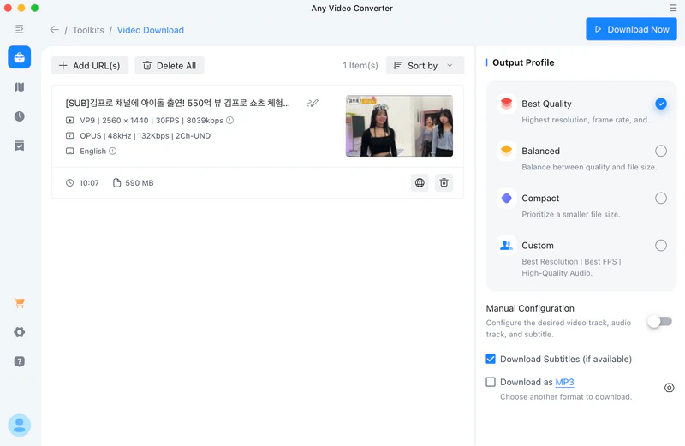Open the Toolkits toolbox sidebar icon
Screen dimensions: 685x446
click(x=19, y=57)
